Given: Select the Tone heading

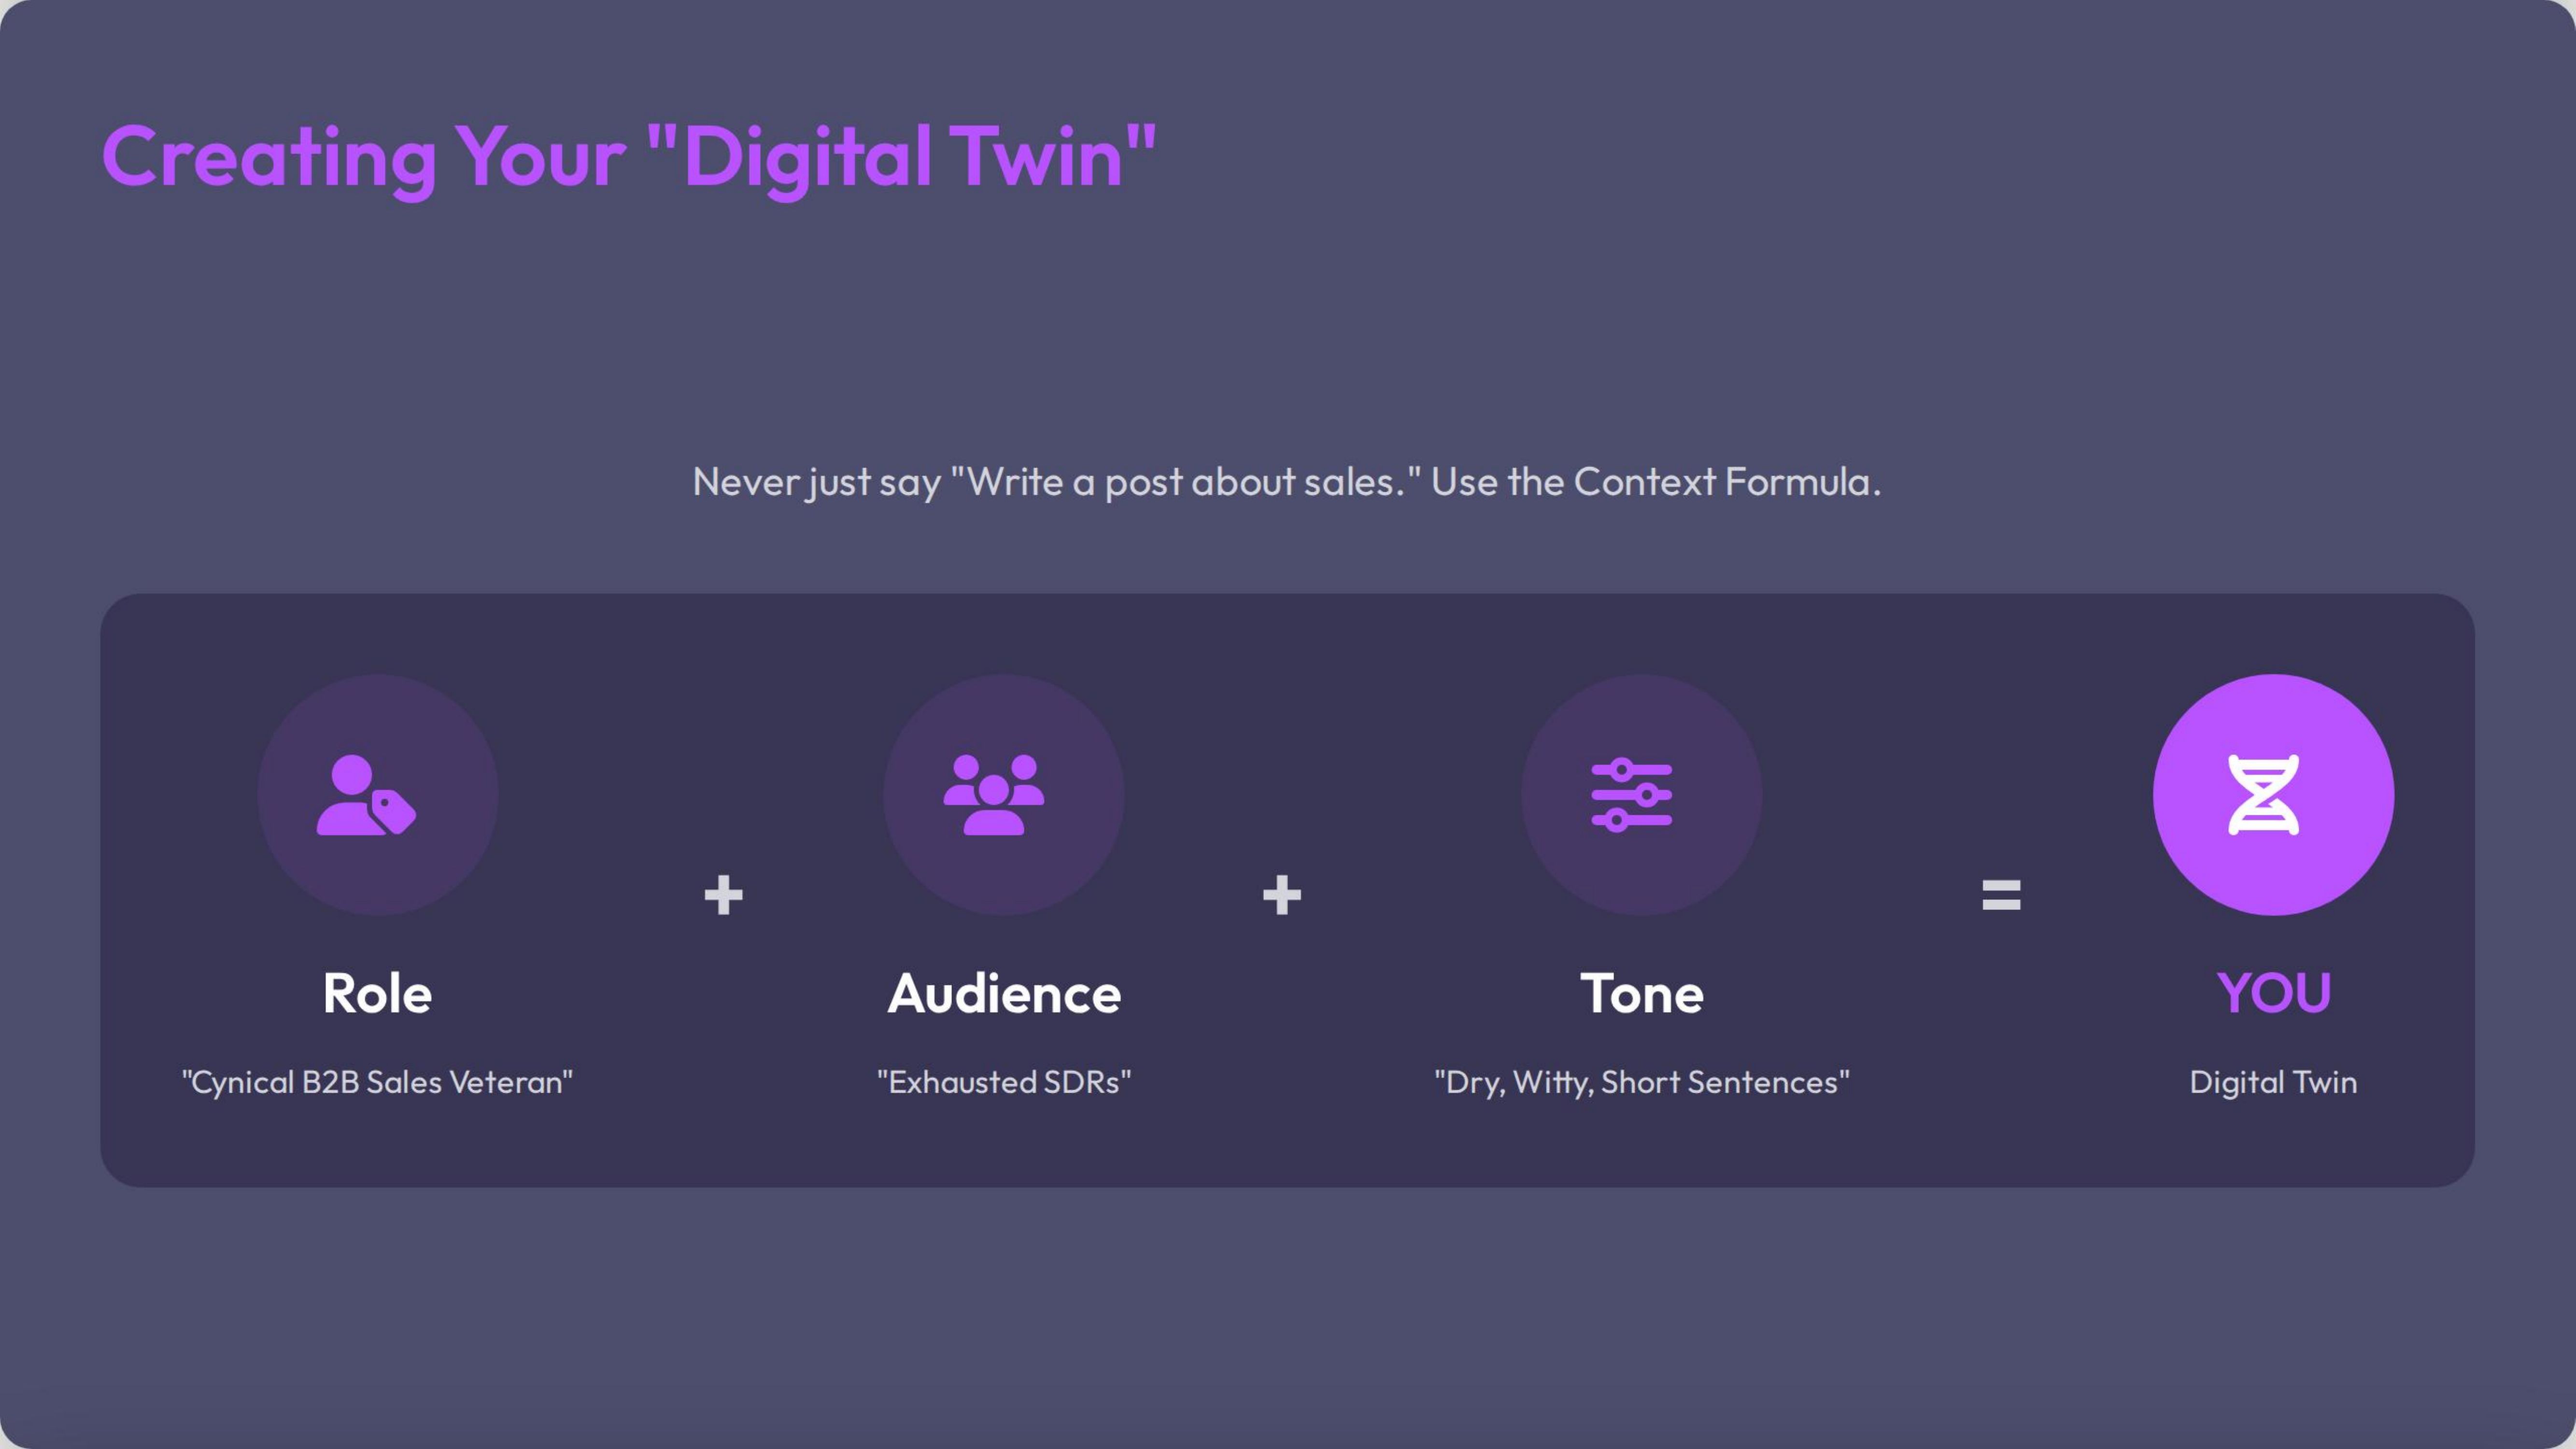Looking at the screenshot, I should 1641,993.
